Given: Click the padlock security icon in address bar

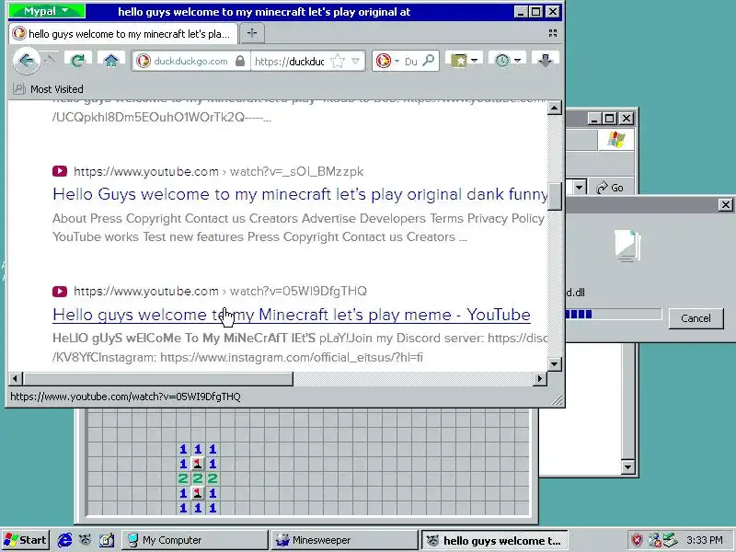Looking at the screenshot, I should tap(240, 61).
